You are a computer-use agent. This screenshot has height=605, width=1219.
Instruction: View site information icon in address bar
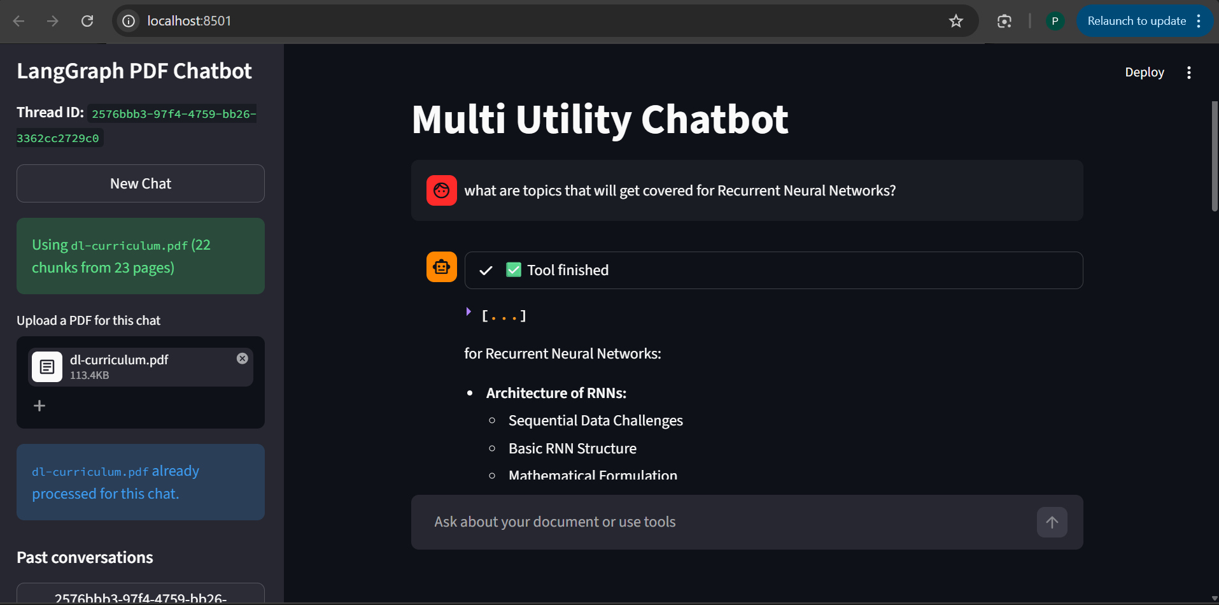coord(129,21)
